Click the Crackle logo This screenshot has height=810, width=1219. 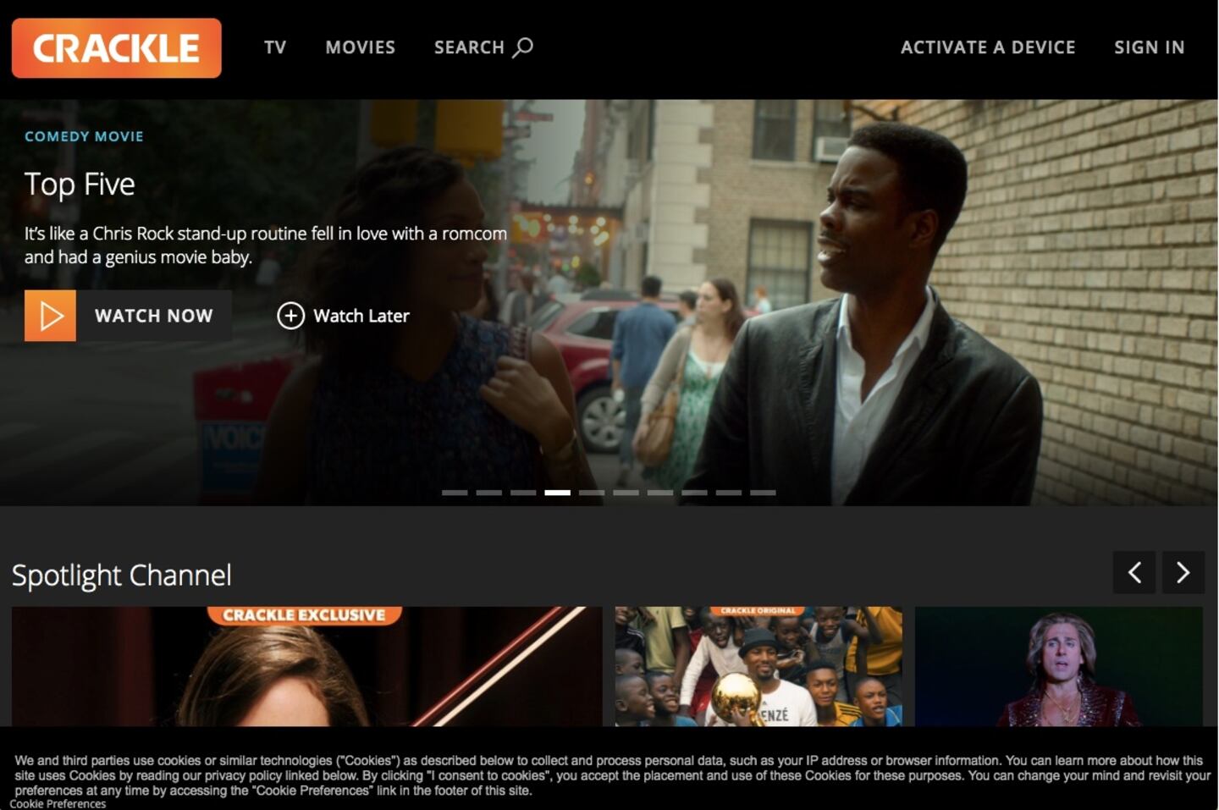point(117,48)
